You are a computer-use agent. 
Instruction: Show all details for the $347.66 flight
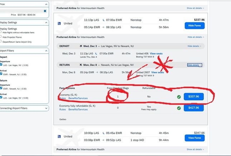[195, 149]
